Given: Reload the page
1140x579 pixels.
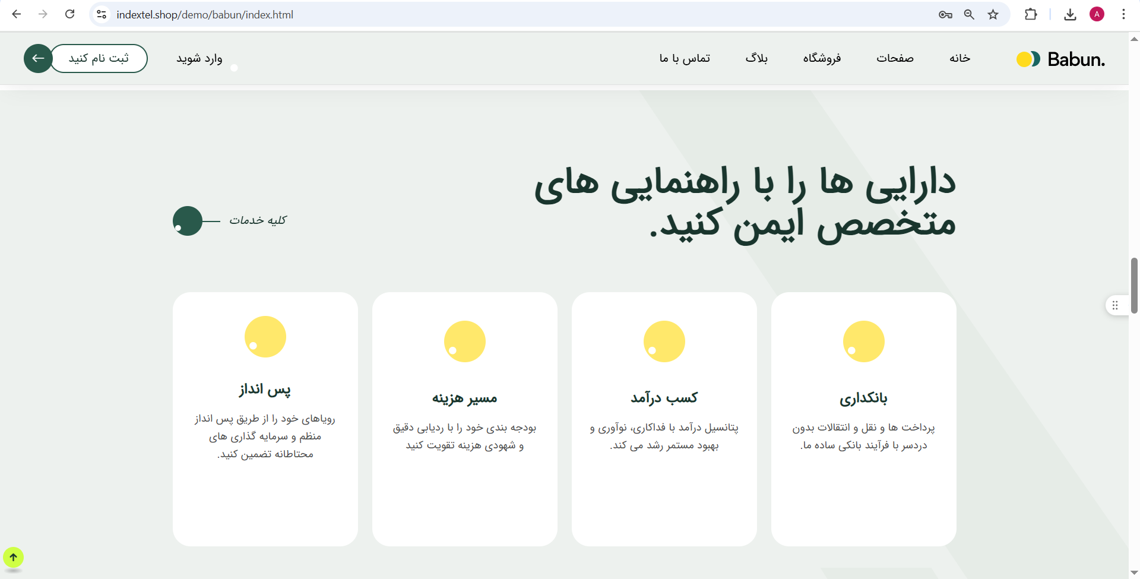Looking at the screenshot, I should (69, 14).
